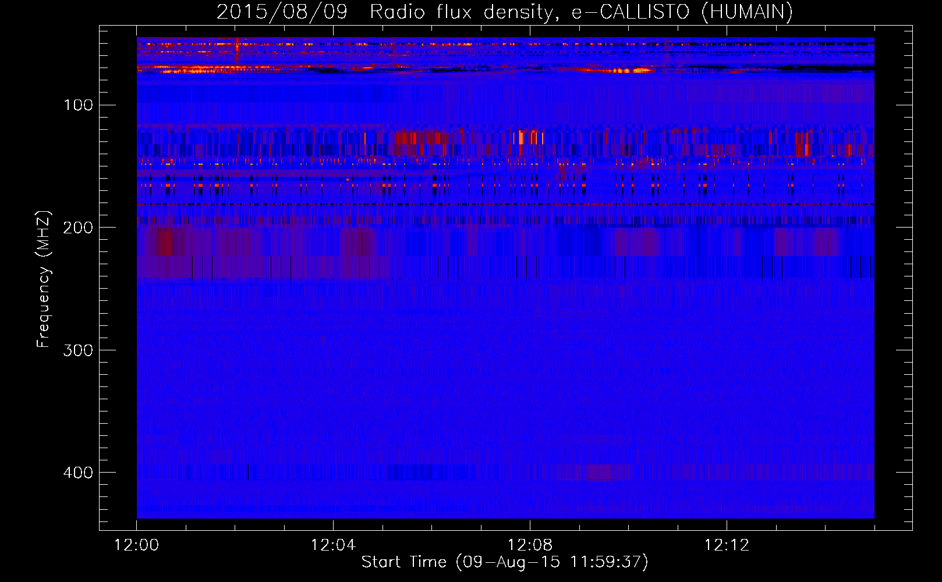The height and width of the screenshot is (582, 942).
Task: Click the 12:04 time axis label
Action: point(333,545)
